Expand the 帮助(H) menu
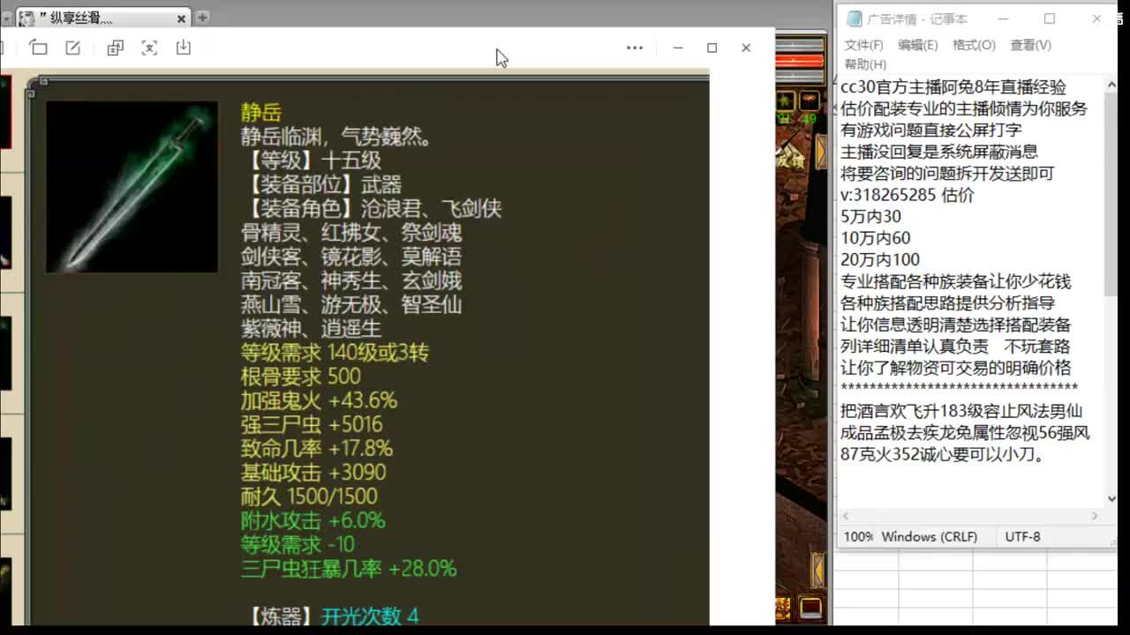Screen dimensions: 1130x635 868,63
